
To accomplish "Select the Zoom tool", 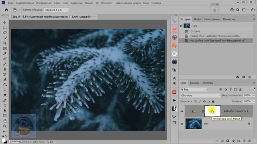I will coord(5,126).
